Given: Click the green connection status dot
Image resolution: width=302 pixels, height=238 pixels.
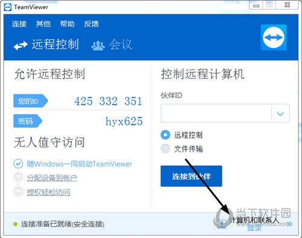Looking at the screenshot, I should (15, 224).
